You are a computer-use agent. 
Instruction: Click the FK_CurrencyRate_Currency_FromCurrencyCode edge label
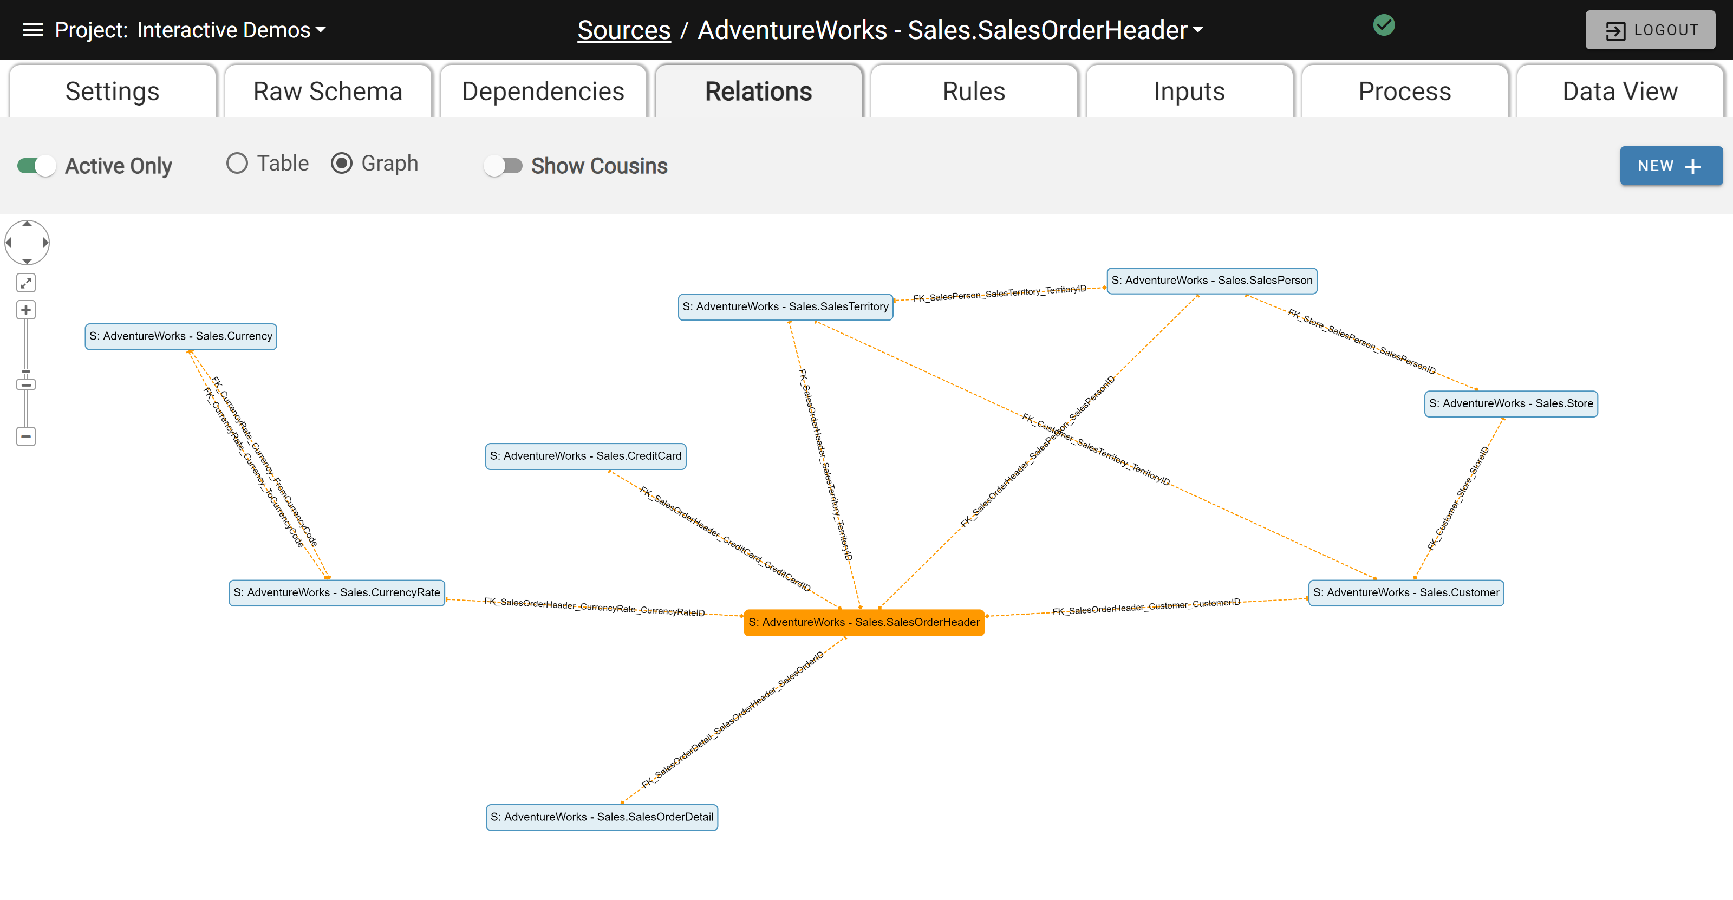tap(264, 461)
